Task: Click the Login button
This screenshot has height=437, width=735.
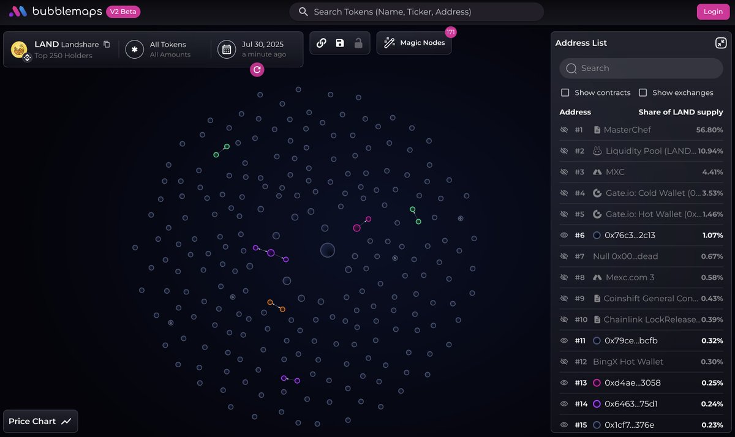Action: pyautogui.click(x=713, y=12)
